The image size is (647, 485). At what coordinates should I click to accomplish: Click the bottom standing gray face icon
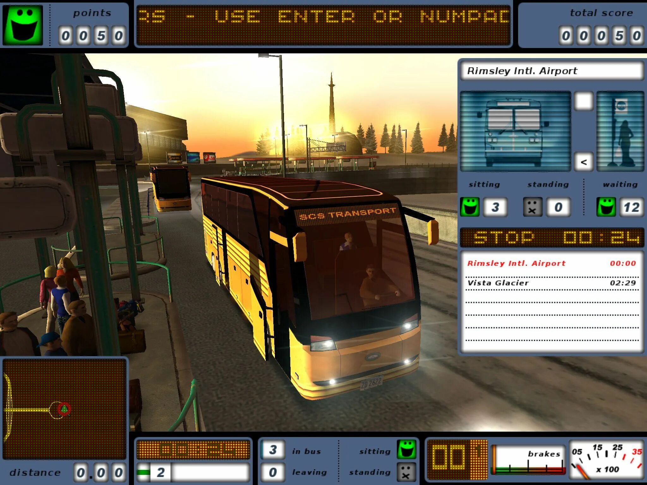tap(406, 472)
